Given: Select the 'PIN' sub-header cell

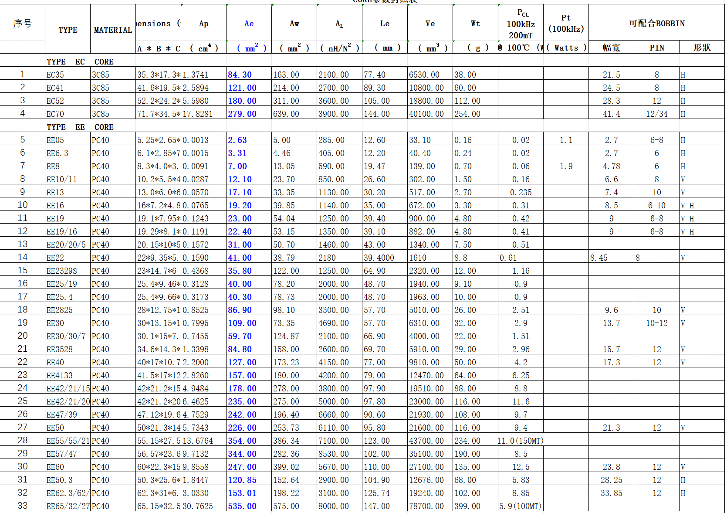Looking at the screenshot, I should [x=656, y=48].
